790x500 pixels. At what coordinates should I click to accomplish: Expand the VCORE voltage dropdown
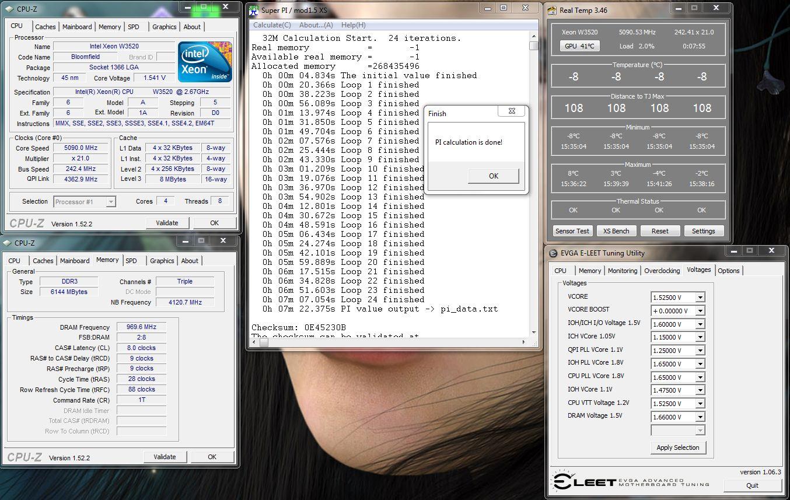tap(700, 298)
